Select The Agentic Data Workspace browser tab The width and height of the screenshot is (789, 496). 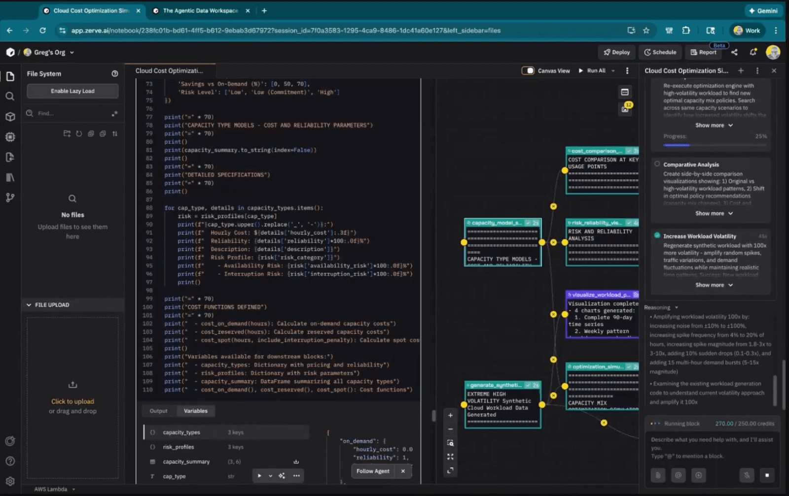pyautogui.click(x=200, y=10)
